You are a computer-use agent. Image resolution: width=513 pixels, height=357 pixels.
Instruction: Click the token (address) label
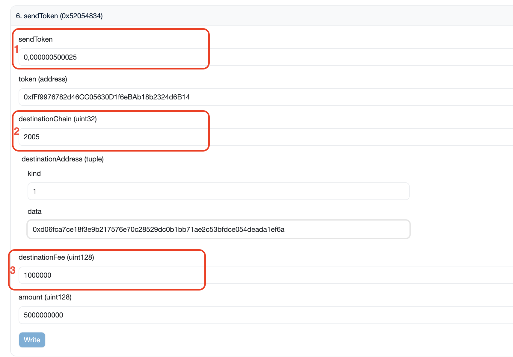(x=43, y=79)
